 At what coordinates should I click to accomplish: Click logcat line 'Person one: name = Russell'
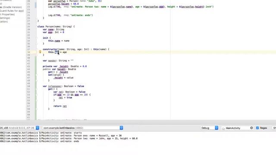click(x=61, y=136)
